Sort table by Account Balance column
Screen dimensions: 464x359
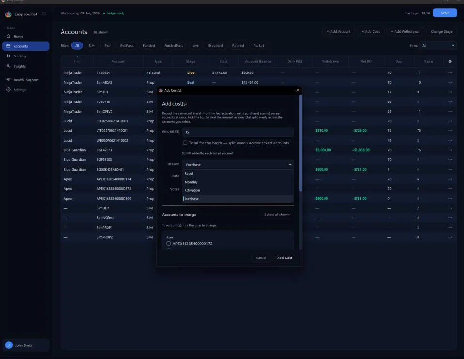point(258,61)
